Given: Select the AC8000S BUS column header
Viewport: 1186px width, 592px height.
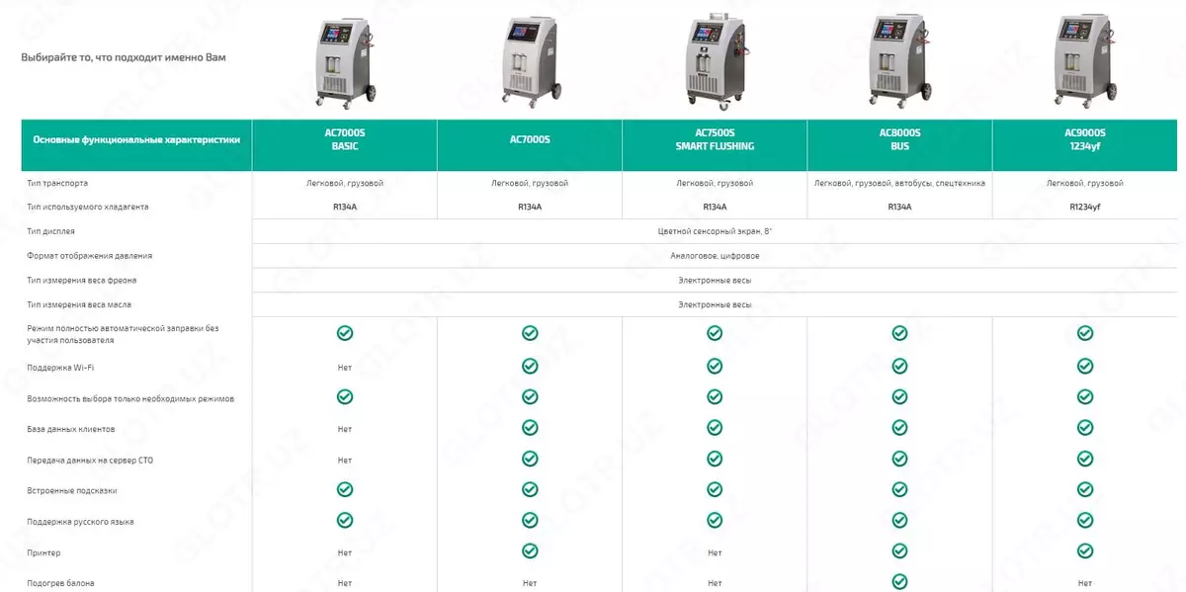Looking at the screenshot, I should point(899,139).
